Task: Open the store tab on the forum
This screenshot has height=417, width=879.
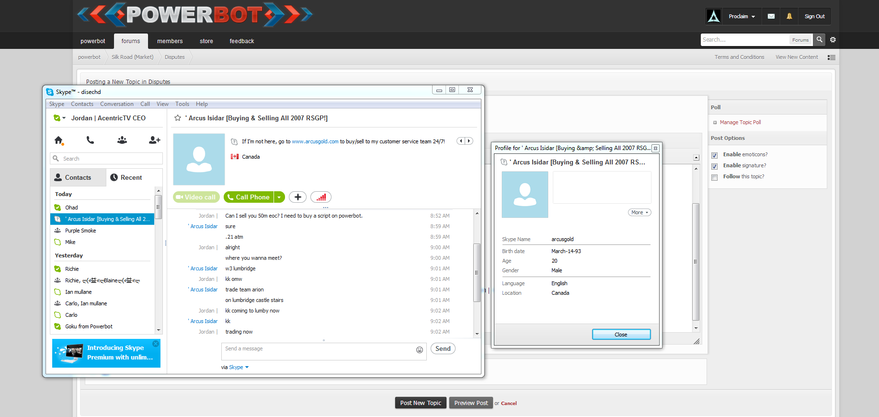Action: [206, 41]
